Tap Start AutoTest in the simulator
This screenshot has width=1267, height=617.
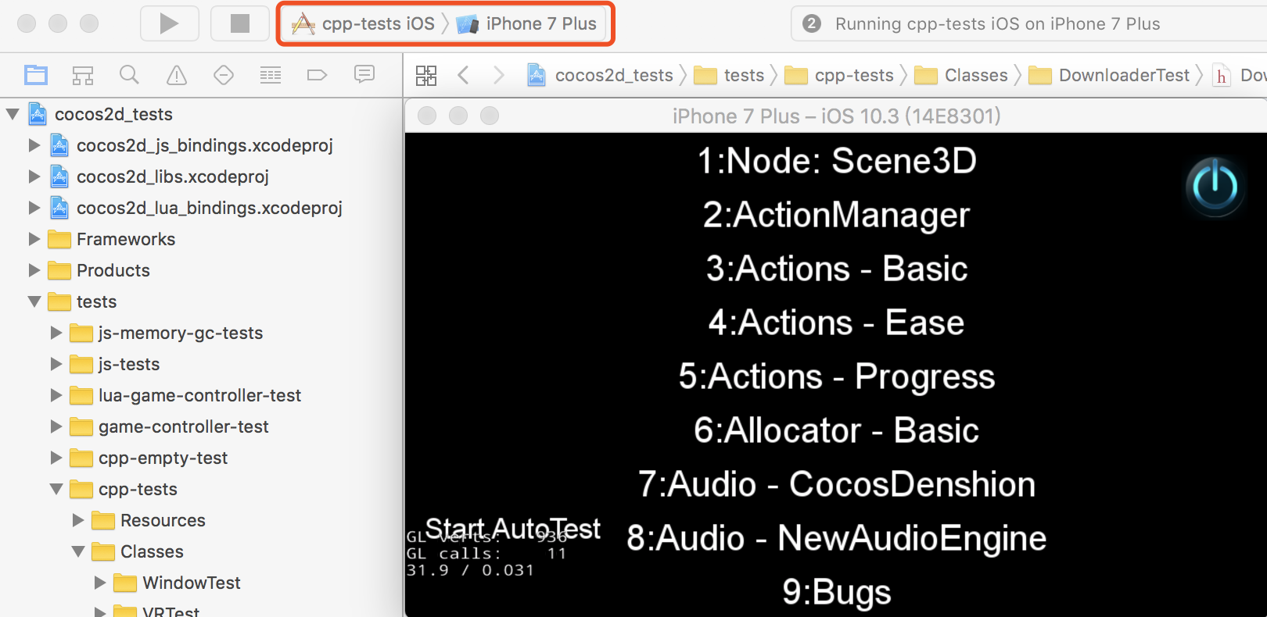click(512, 529)
